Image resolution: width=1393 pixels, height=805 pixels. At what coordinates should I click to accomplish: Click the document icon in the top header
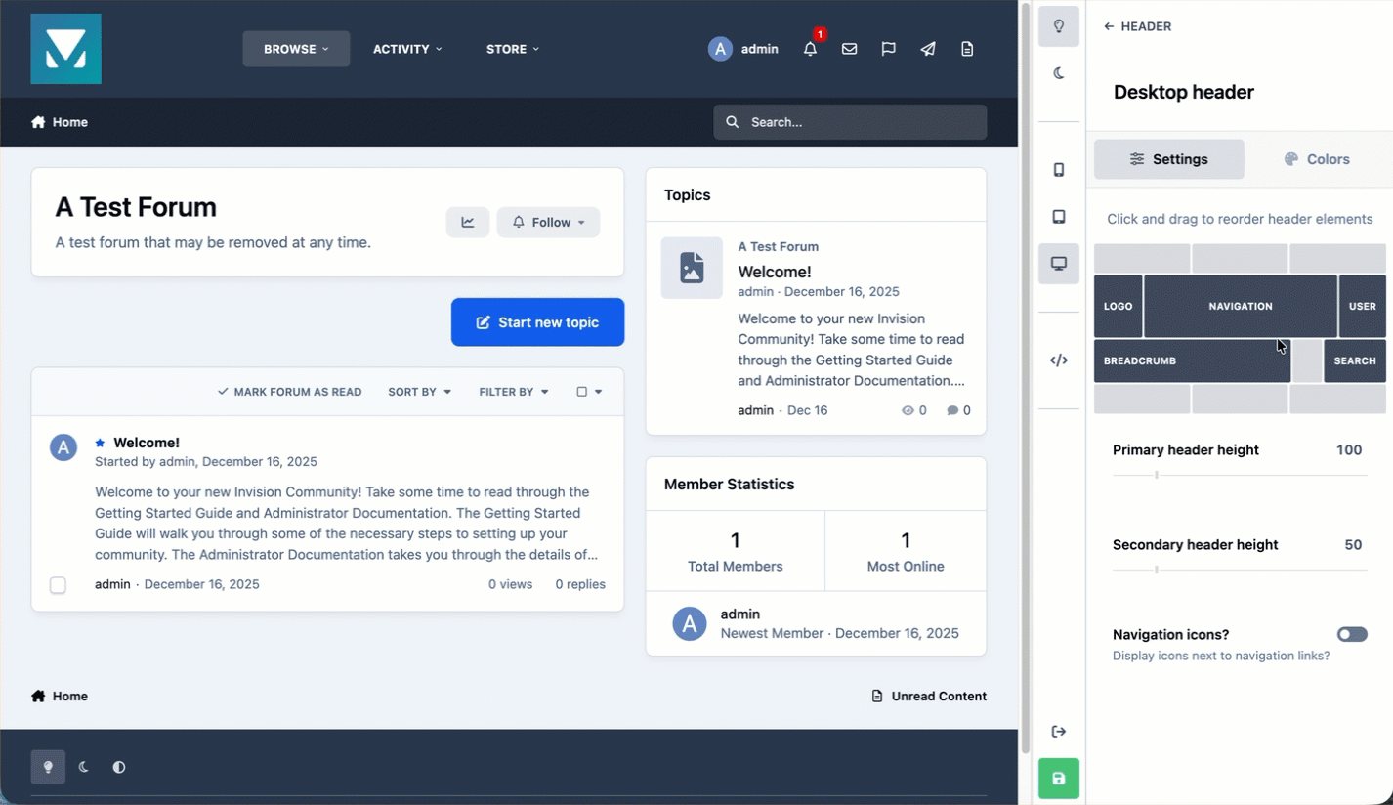967,49
